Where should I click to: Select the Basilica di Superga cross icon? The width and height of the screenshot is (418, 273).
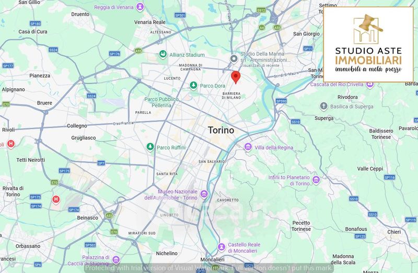[323, 106]
